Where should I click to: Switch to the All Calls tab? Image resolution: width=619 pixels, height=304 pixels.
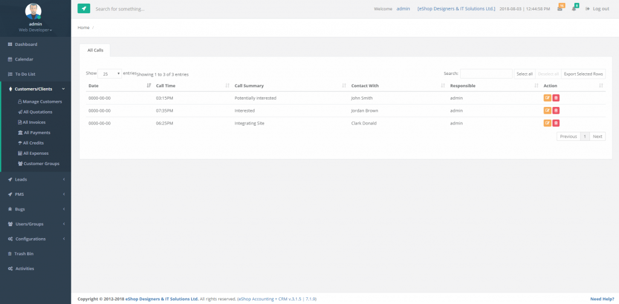[x=95, y=50]
